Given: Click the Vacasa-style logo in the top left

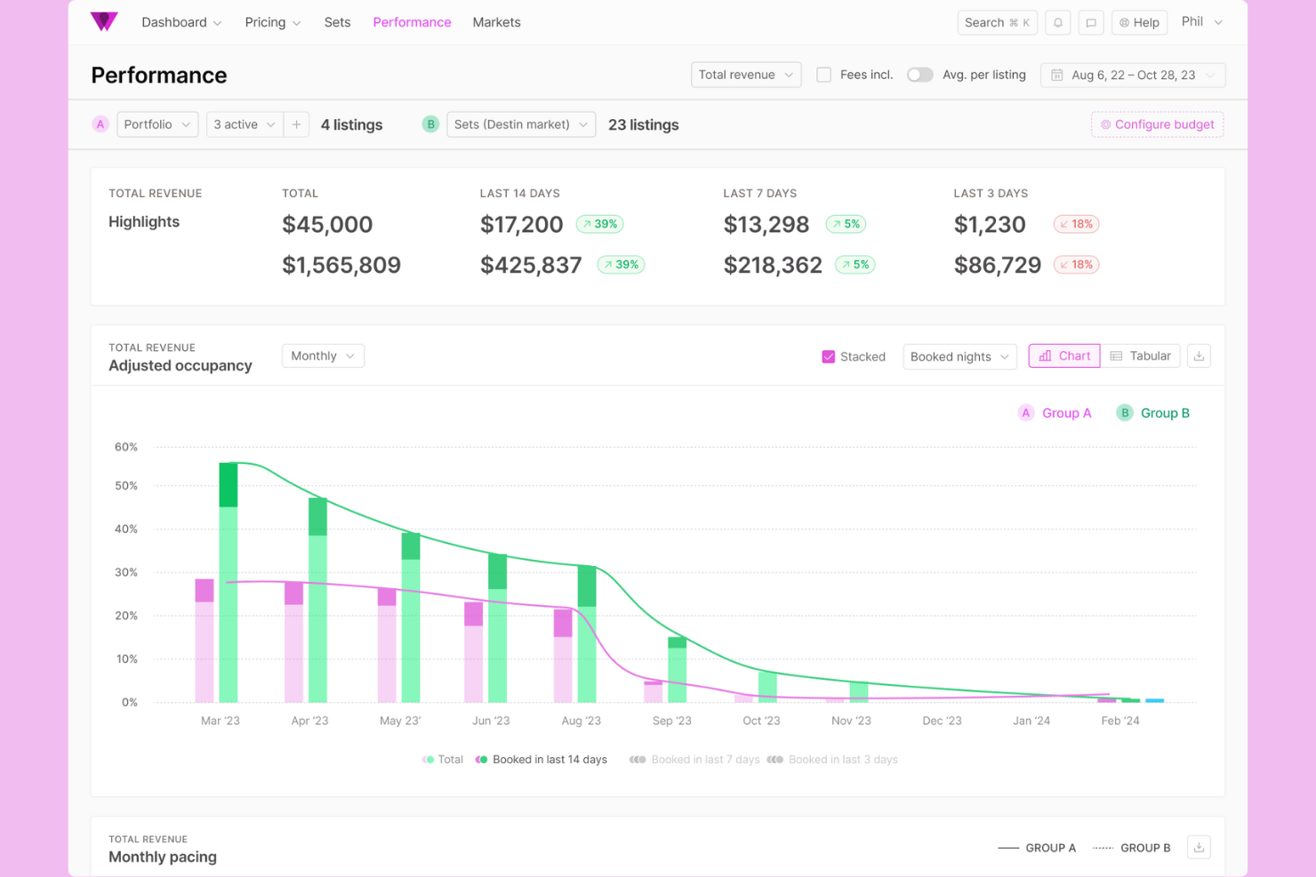Looking at the screenshot, I should tap(104, 21).
